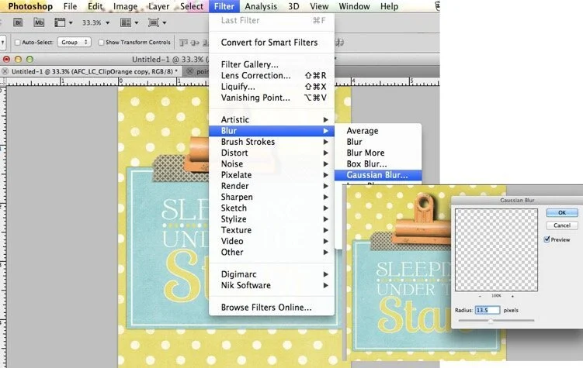Select the Untitled-1 @ 33.3% document tab

click(x=95, y=71)
